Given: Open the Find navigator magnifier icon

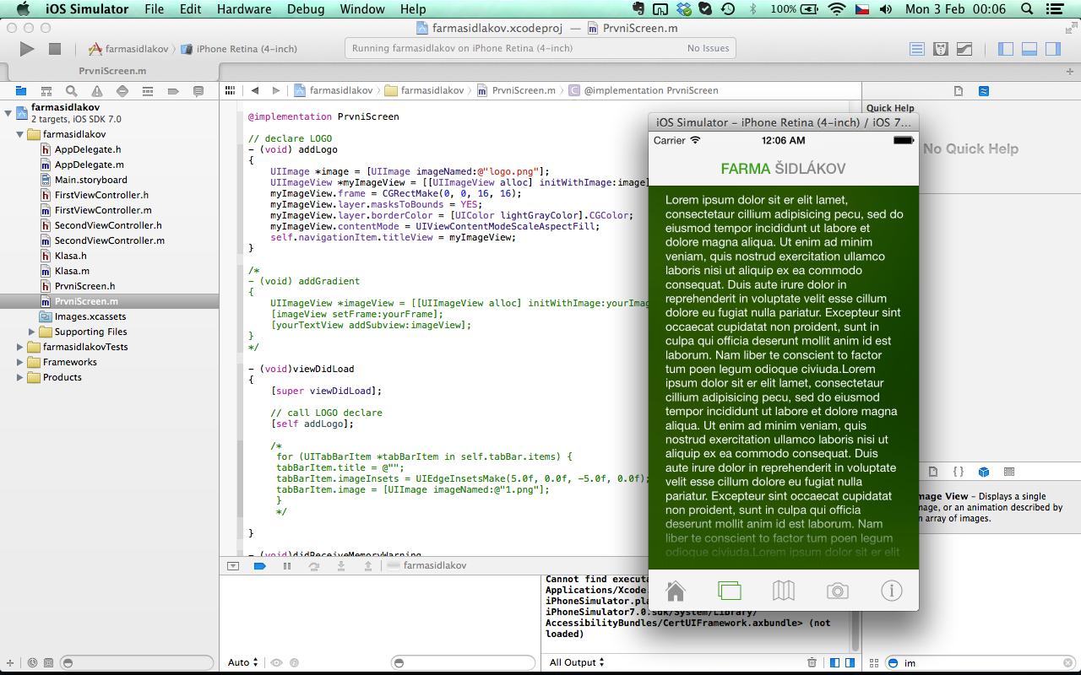Looking at the screenshot, I should (x=72, y=91).
